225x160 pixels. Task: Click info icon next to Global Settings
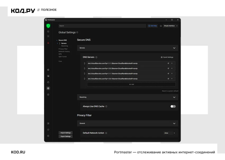point(77,32)
